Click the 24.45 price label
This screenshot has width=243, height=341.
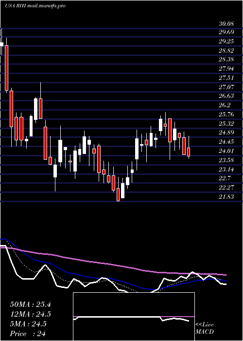(x=226, y=142)
